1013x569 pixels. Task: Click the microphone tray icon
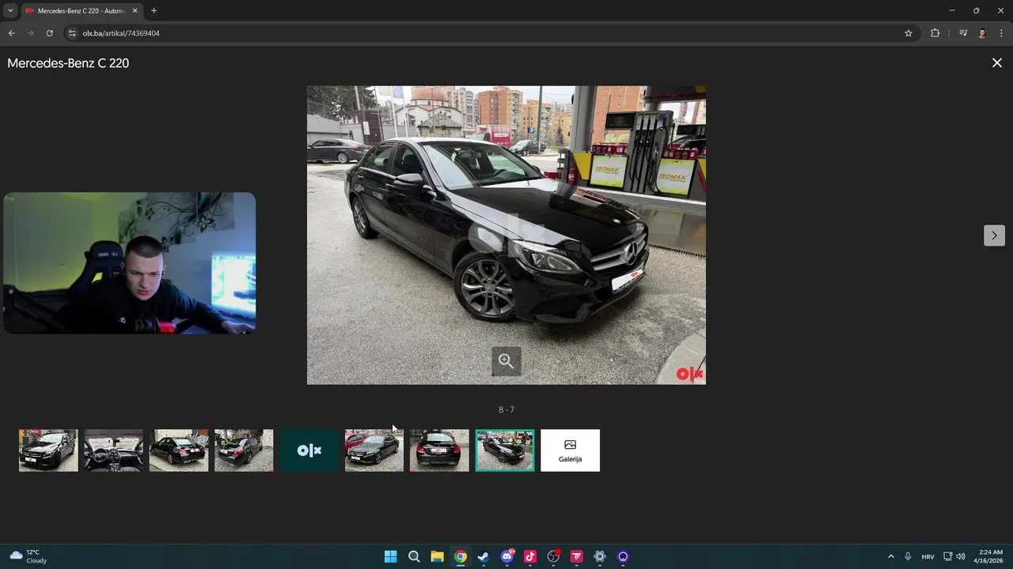click(x=908, y=556)
